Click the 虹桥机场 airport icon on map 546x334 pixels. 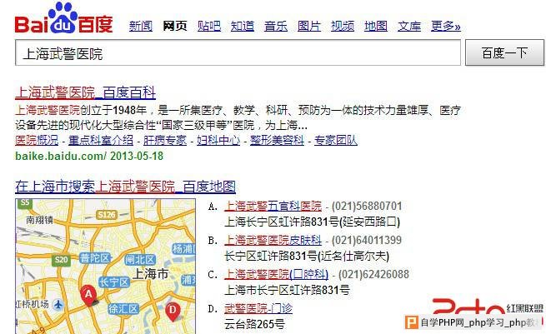(x=58, y=305)
